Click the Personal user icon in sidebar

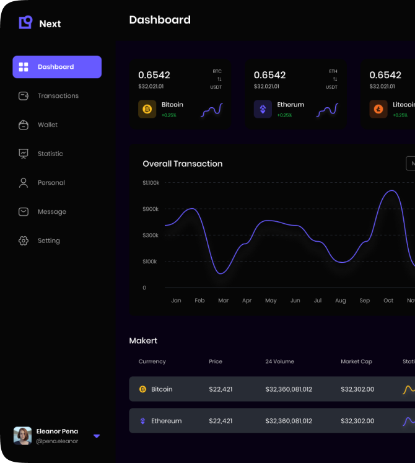point(24,183)
